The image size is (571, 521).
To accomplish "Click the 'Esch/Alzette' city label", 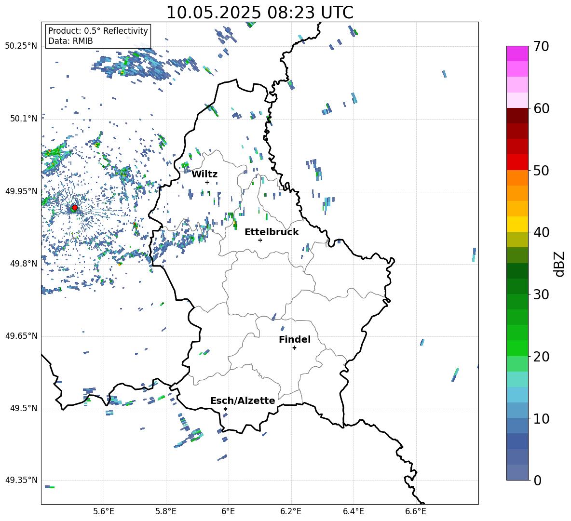I will click(x=243, y=401).
